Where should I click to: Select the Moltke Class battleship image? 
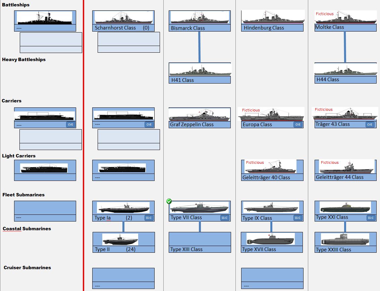(x=345, y=17)
